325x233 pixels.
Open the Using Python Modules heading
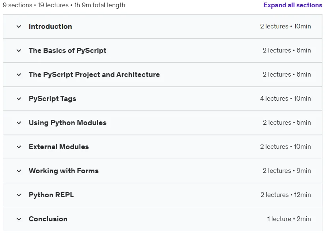(x=68, y=123)
